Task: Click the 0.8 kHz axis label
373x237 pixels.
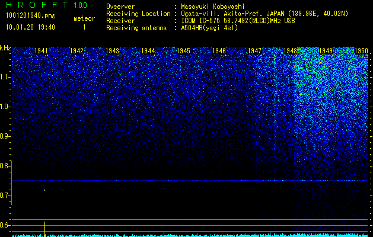Action: (x=5, y=166)
